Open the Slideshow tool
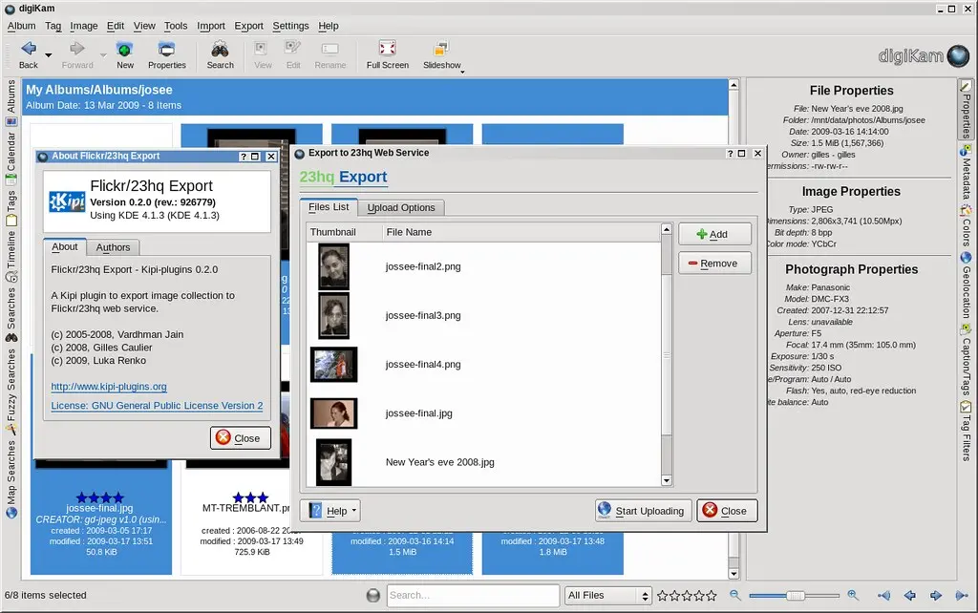The image size is (978, 613). 441,54
